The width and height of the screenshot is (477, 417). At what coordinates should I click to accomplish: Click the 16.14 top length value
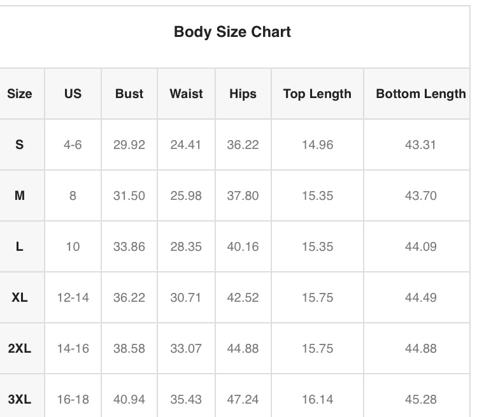317,399
